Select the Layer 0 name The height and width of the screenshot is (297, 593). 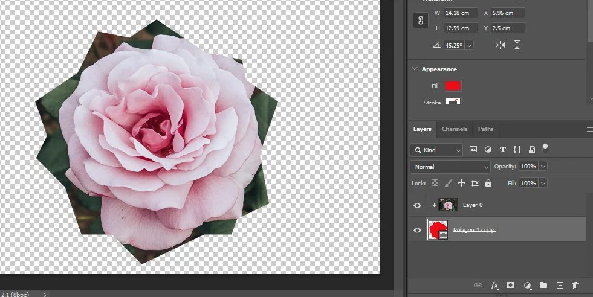[473, 205]
